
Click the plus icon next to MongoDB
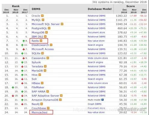click(x=47, y=33)
